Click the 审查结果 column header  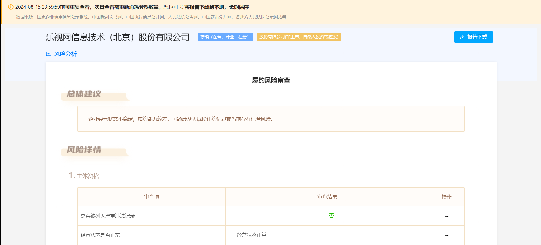click(x=327, y=197)
